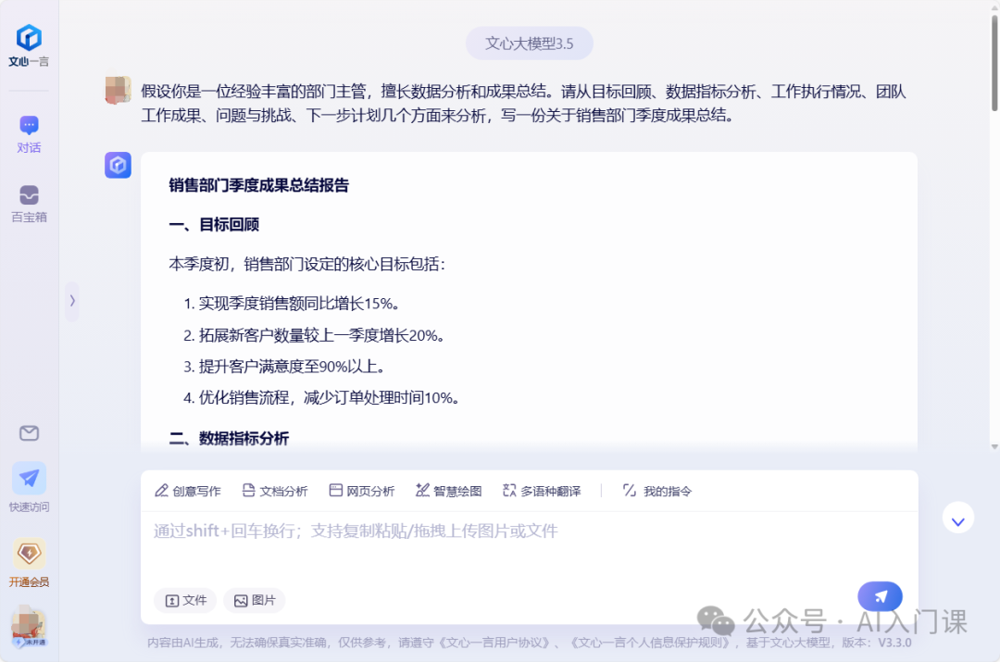This screenshot has height=662, width=1000.
Task: Choose 多语种翻译 tool
Action: tap(542, 491)
